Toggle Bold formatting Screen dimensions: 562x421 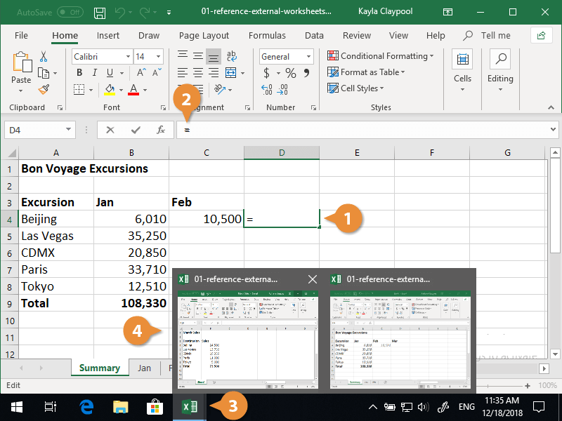79,73
